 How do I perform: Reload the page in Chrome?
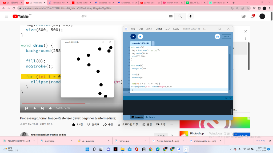14,8
